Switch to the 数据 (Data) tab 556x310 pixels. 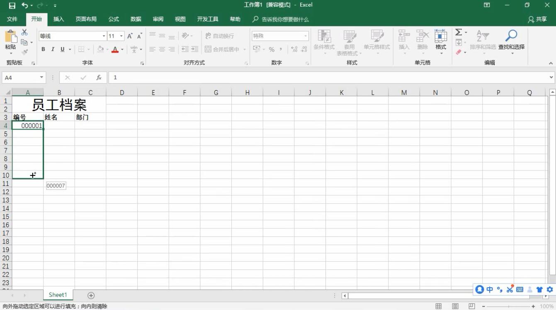[136, 19]
